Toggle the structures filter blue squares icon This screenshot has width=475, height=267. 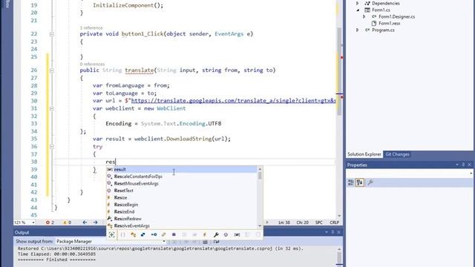coord(143,234)
